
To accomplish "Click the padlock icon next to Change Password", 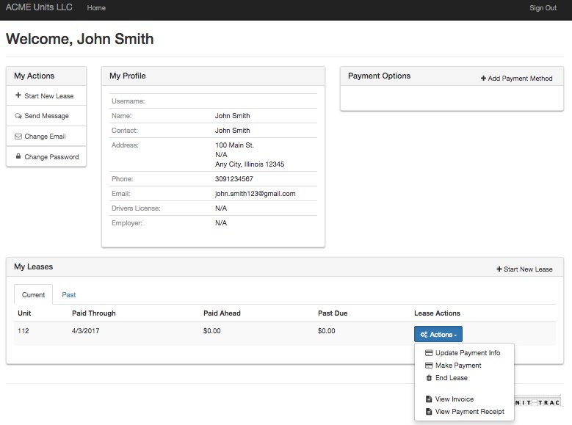I will point(18,156).
